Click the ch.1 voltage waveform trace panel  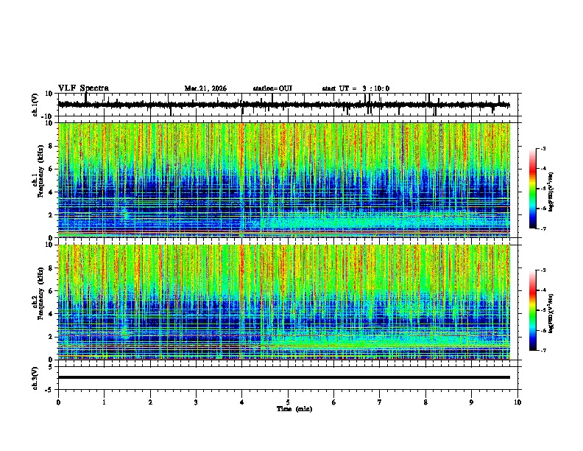tap(289, 105)
